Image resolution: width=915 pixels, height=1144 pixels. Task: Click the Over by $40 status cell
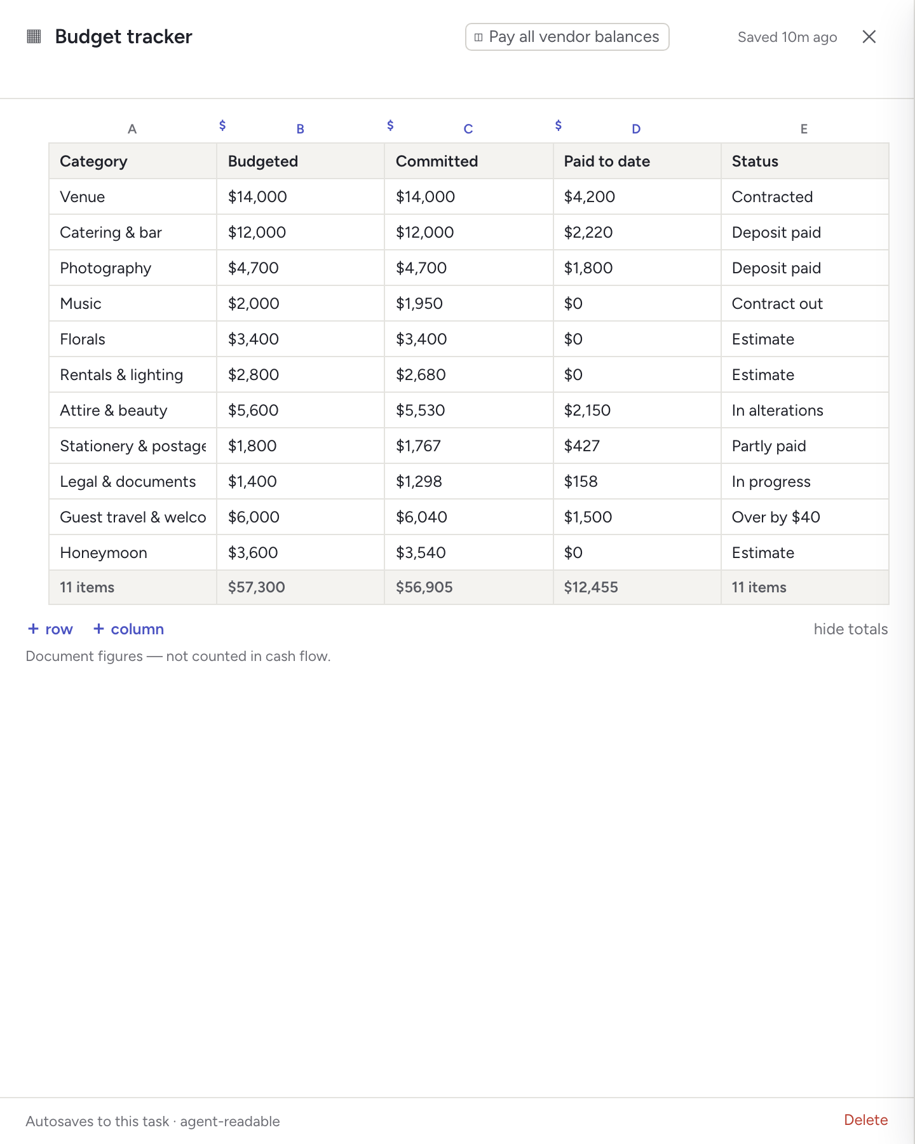click(x=804, y=517)
